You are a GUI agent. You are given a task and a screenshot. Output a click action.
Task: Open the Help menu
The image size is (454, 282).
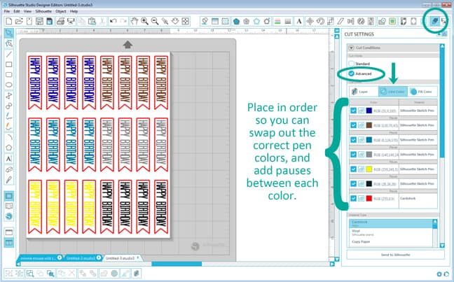[74, 11]
